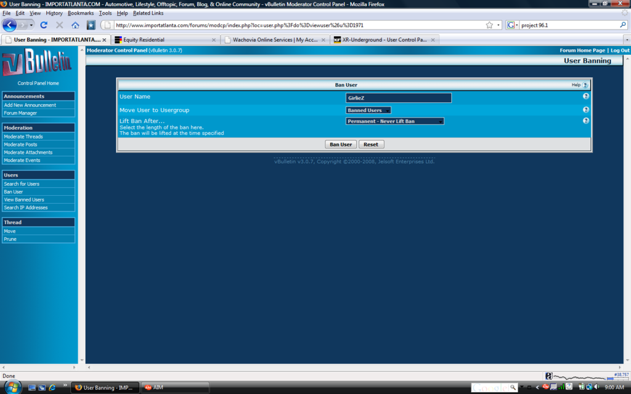Expand the Banned Users usergroup dropdown
The height and width of the screenshot is (394, 631).
368,110
